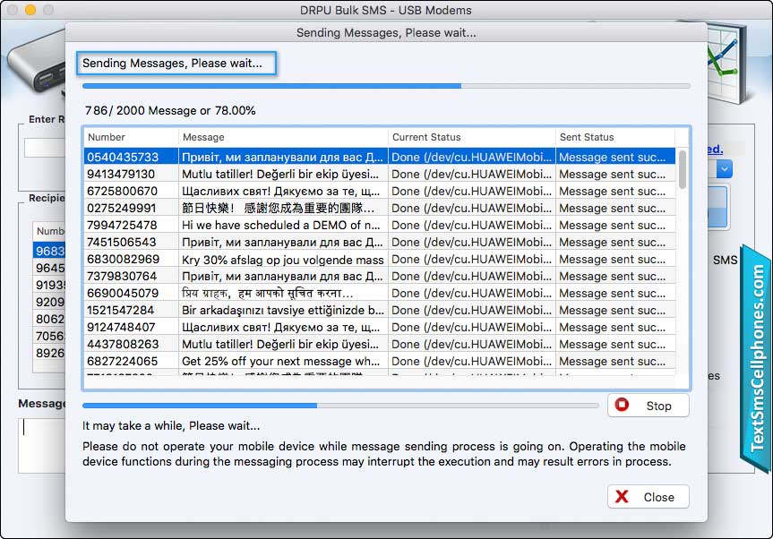The height and width of the screenshot is (539, 773).
Task: Click the blue underlined link in main window
Action: (716, 149)
